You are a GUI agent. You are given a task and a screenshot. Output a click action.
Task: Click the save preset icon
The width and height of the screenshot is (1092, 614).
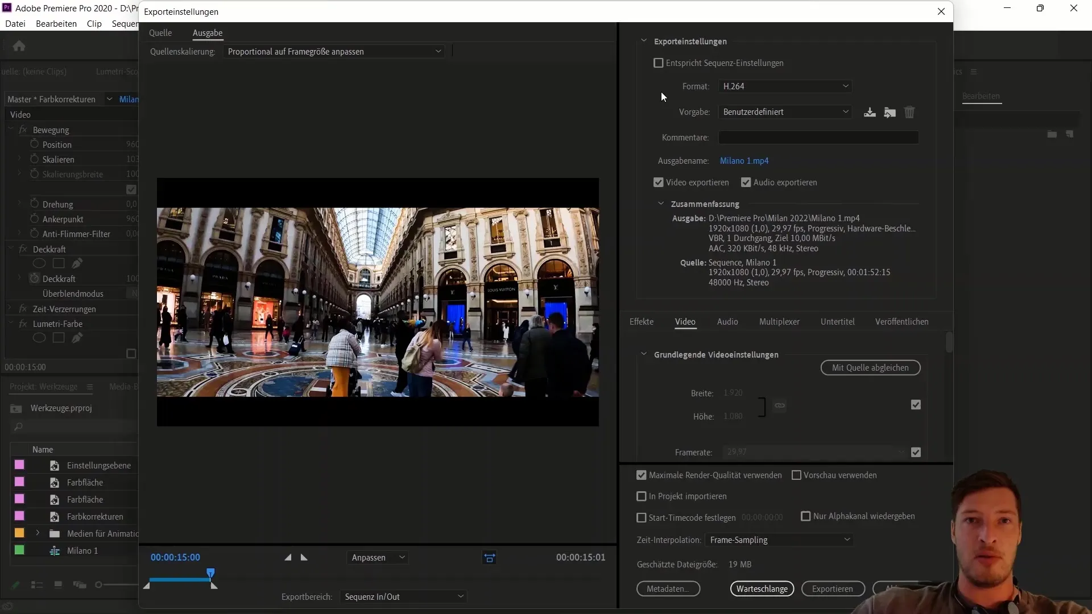tap(870, 112)
